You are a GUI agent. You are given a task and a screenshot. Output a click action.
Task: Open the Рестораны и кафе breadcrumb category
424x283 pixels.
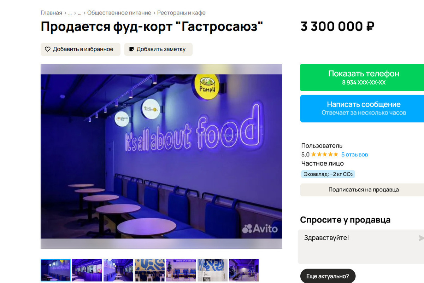pyautogui.click(x=181, y=13)
